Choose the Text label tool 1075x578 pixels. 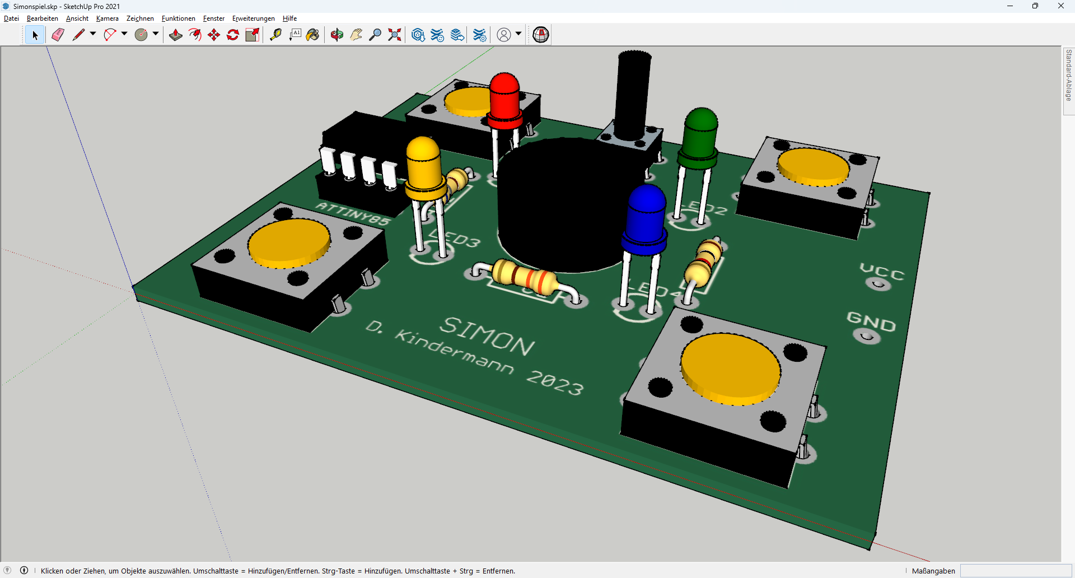(295, 35)
